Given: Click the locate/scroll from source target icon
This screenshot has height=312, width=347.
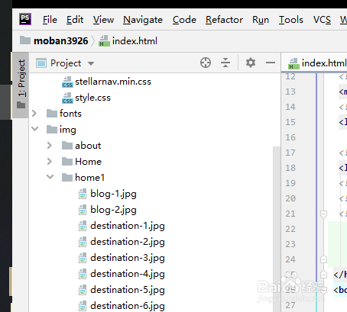Looking at the screenshot, I should (x=206, y=63).
